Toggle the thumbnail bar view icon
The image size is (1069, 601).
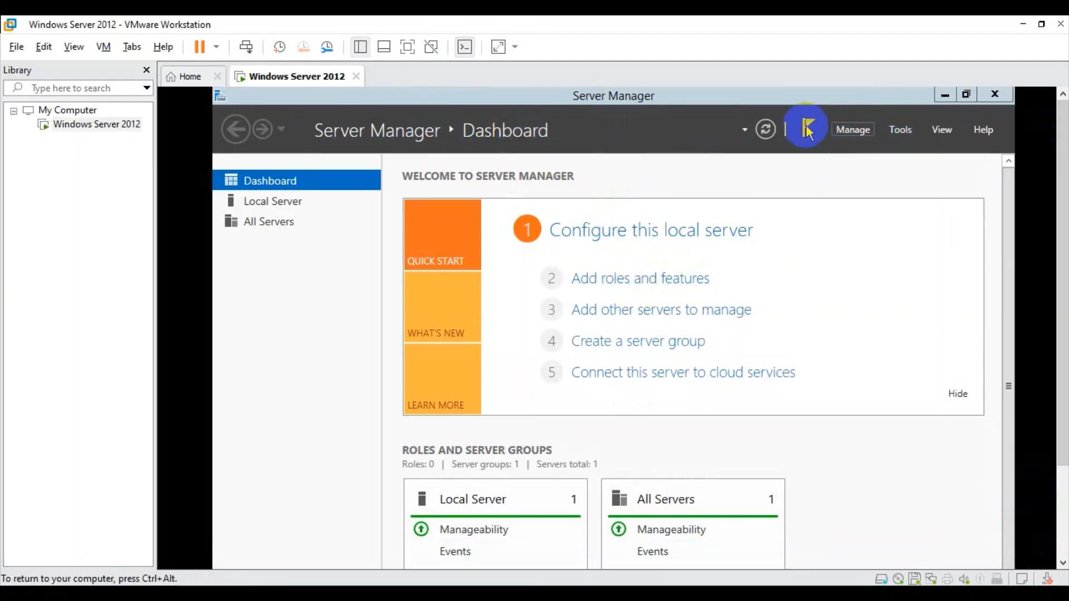pyautogui.click(x=384, y=47)
